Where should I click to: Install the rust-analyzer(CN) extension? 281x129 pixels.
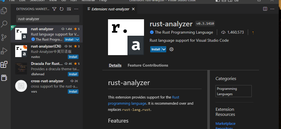(73, 57)
